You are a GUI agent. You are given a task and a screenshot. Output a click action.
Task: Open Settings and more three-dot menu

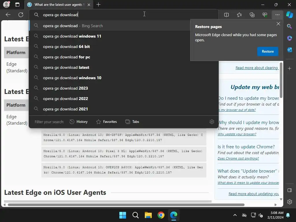[x=277, y=15]
